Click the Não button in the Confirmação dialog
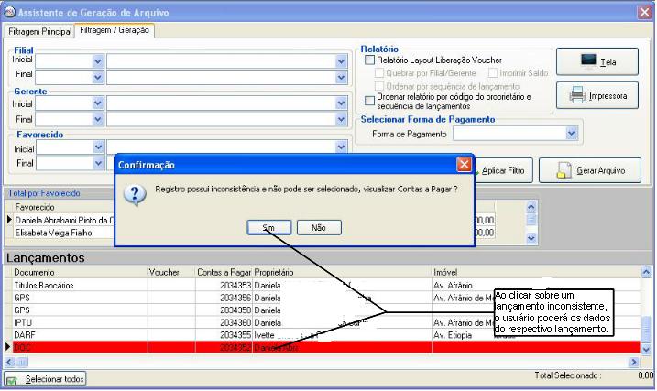Viewport: 657px width, 391px height. (319, 227)
